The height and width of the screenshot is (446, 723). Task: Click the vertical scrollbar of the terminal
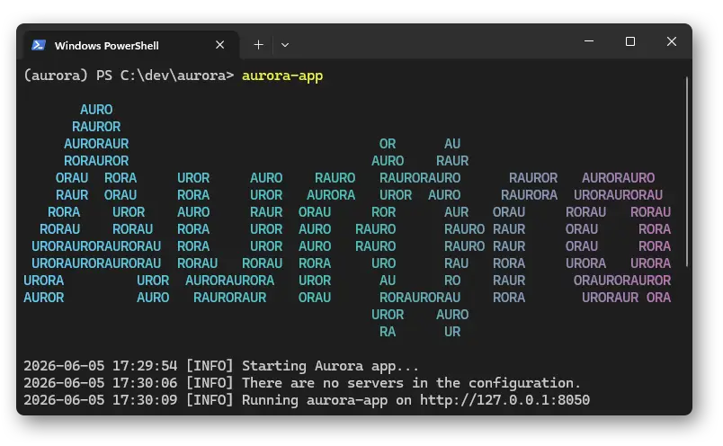coord(686,172)
